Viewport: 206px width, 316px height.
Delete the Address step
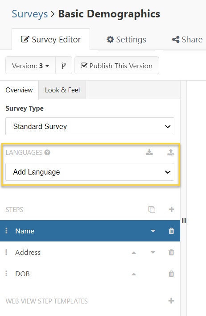(171, 252)
